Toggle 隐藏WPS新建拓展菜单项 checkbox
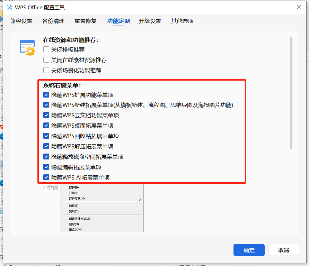The image size is (309, 266). (46, 105)
